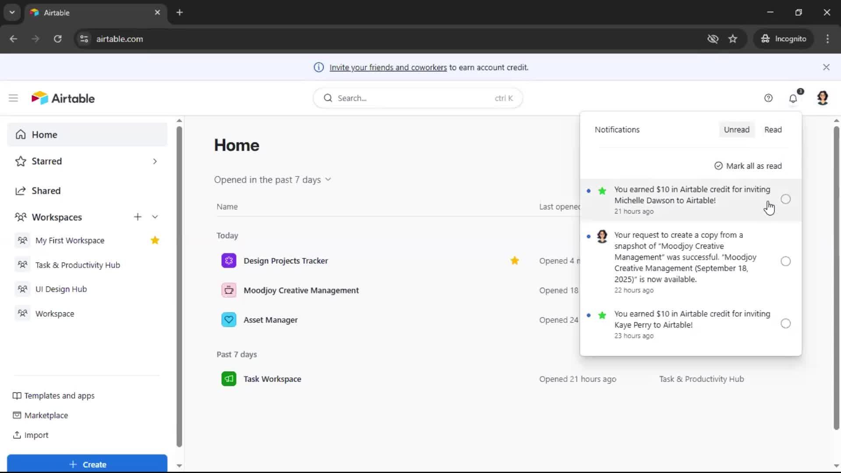Click the green star on Kaye Perry notification
841x473 pixels.
602,315
